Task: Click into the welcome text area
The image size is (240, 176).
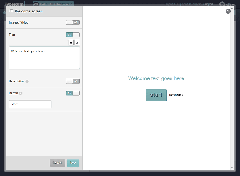Action: click(x=45, y=58)
